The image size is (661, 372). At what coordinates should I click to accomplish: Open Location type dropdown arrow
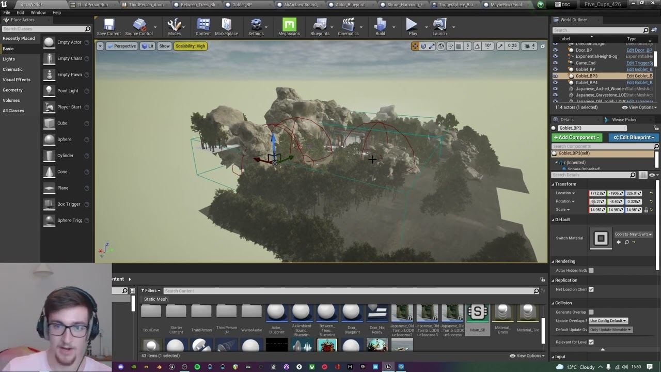point(573,193)
